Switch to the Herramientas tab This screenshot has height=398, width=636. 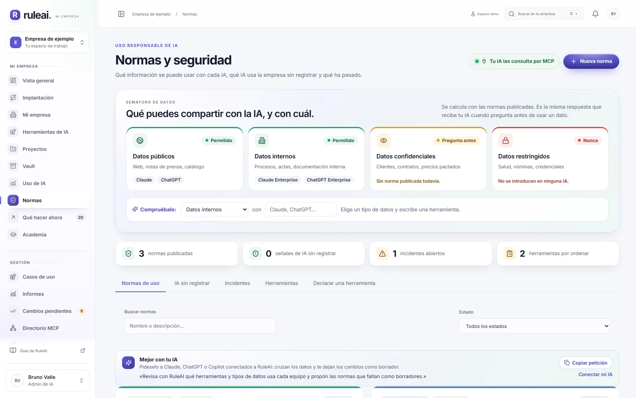(x=281, y=283)
